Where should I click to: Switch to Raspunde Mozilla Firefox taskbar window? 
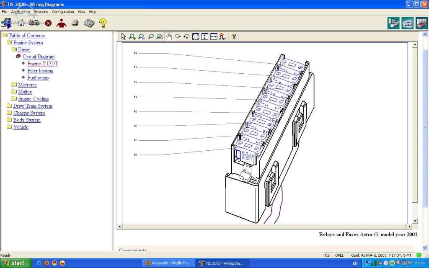169,263
